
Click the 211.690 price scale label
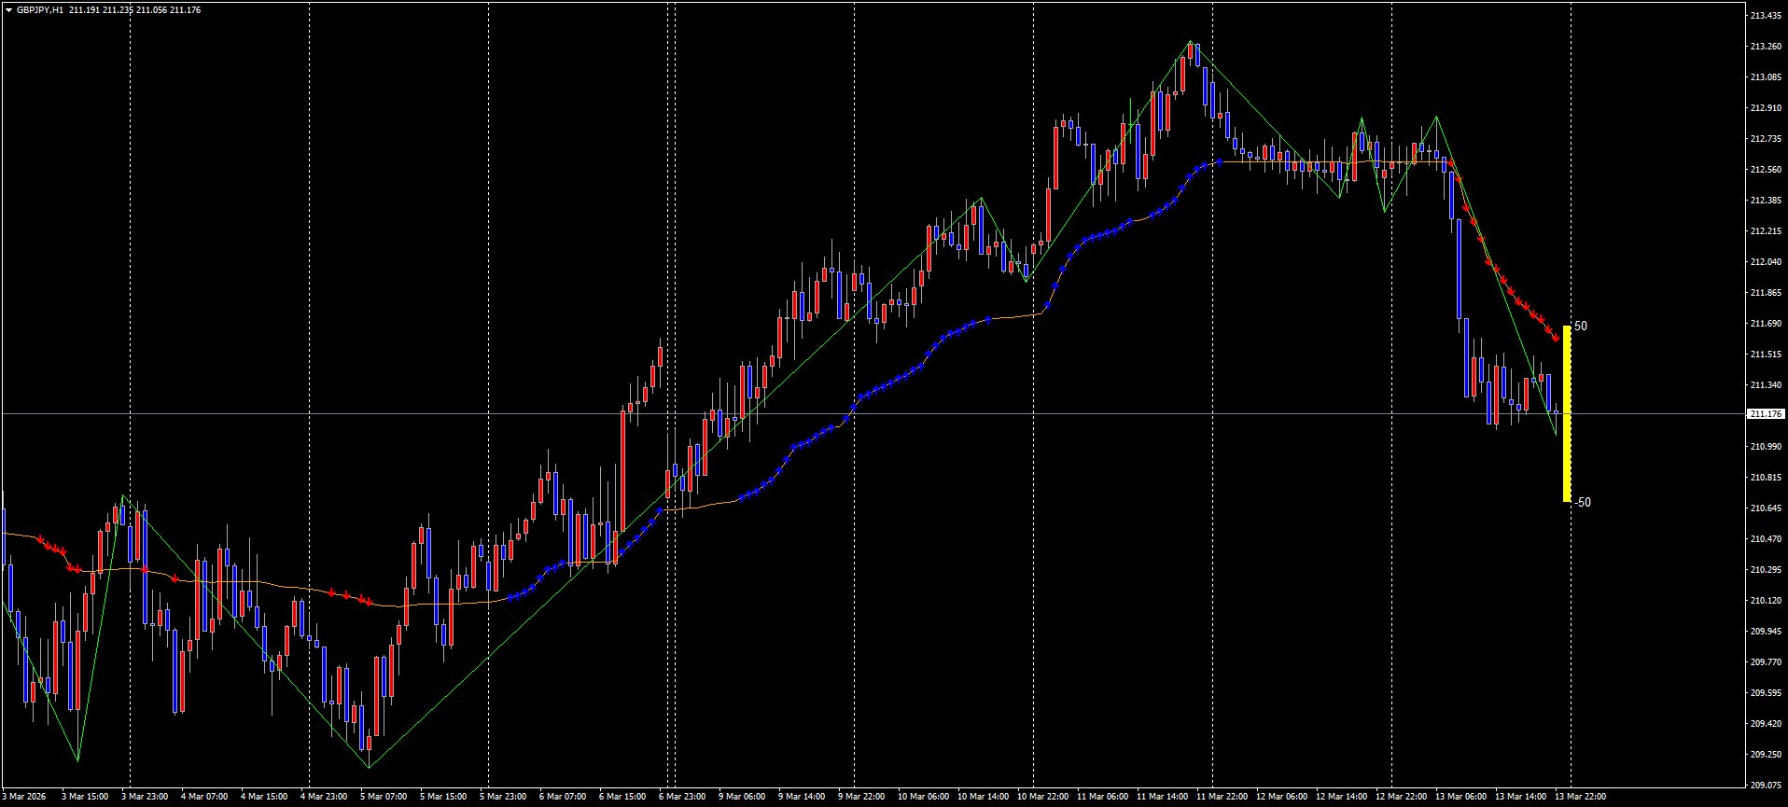1766,324
